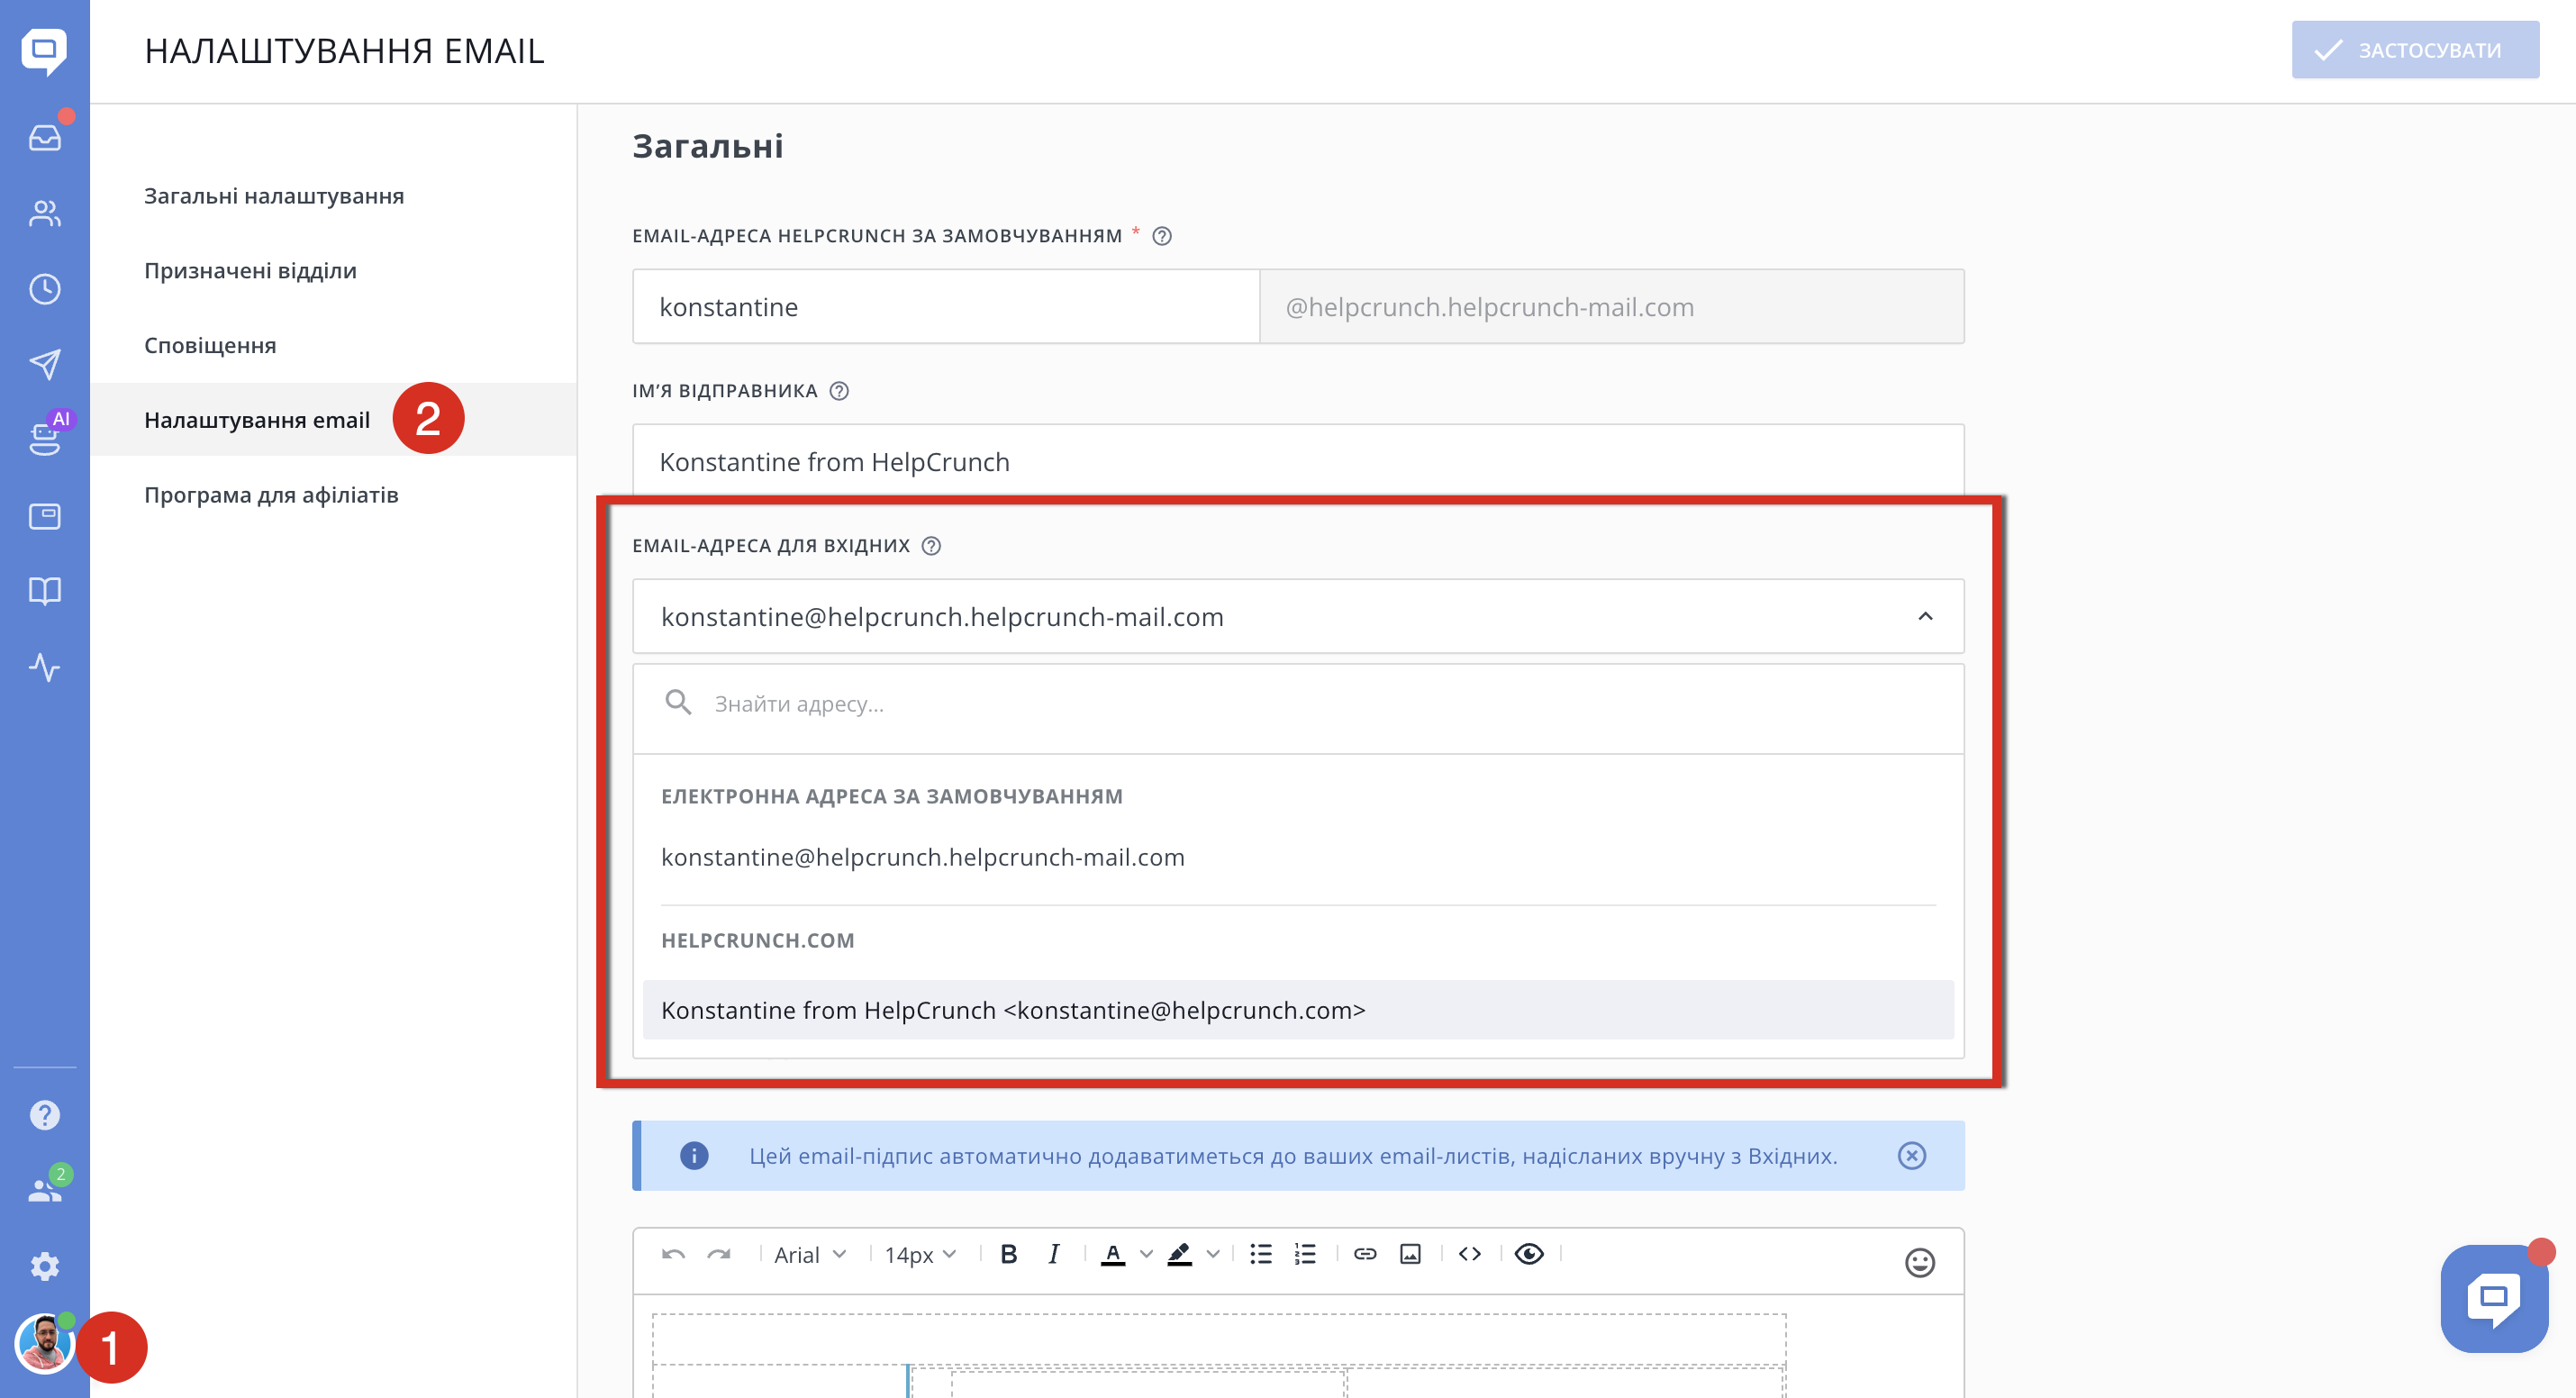2576x1398 pixels.
Task: Click the konstantine default email field
Action: (946, 307)
